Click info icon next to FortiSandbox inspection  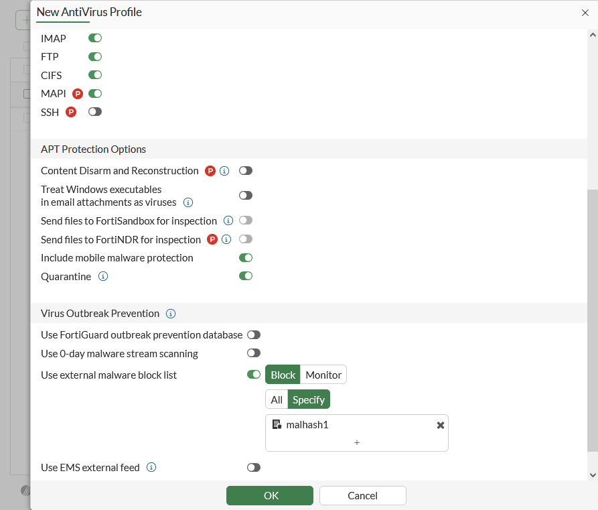(228, 220)
